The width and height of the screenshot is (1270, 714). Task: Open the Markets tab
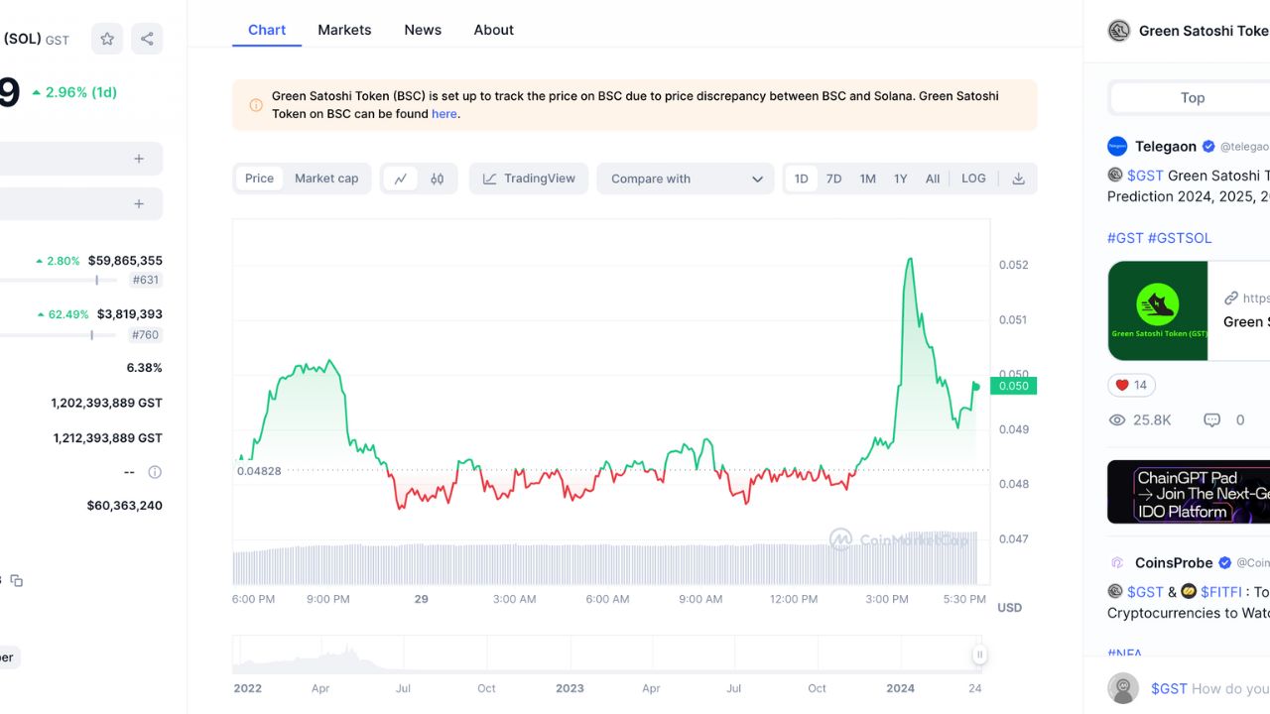pyautogui.click(x=344, y=30)
